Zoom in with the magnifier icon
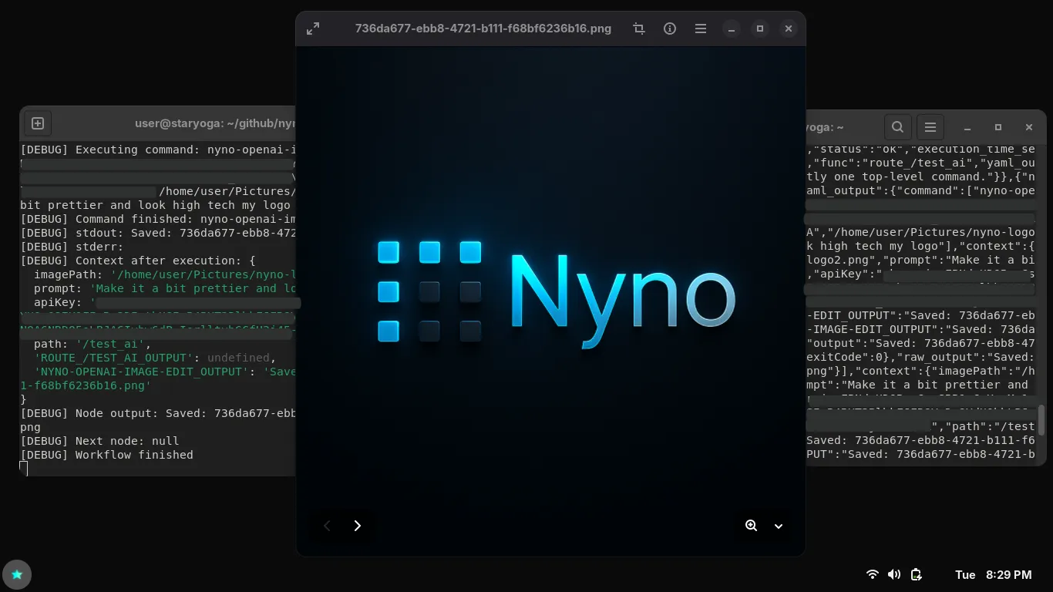 751,526
